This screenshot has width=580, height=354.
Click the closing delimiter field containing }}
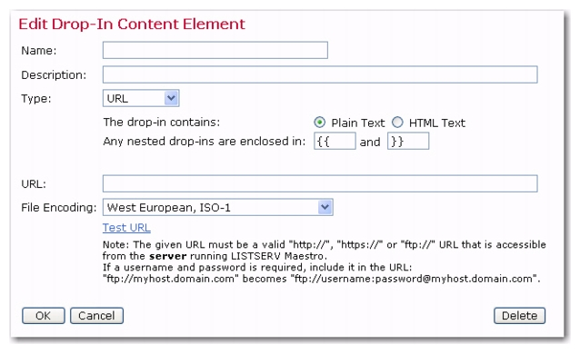408,142
